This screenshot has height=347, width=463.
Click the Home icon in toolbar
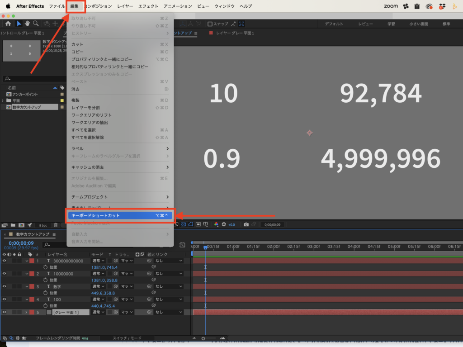pos(8,24)
